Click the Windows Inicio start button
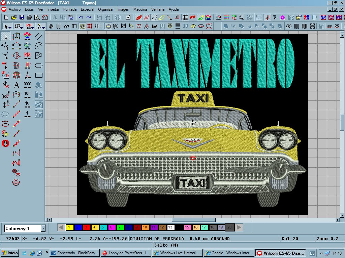Image resolution: width=345 pixels, height=258 pixels. point(10,253)
